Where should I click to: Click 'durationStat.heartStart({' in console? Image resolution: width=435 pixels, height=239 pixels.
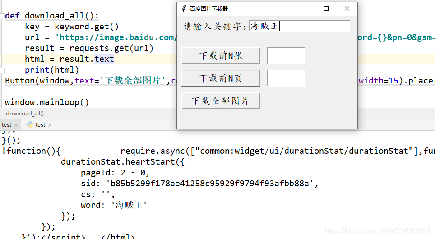tap(123, 161)
